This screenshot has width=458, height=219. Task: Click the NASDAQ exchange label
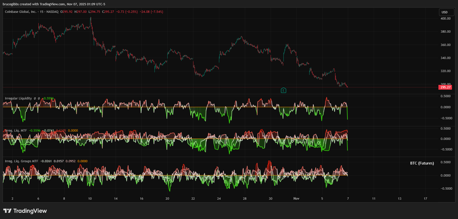click(x=52, y=12)
